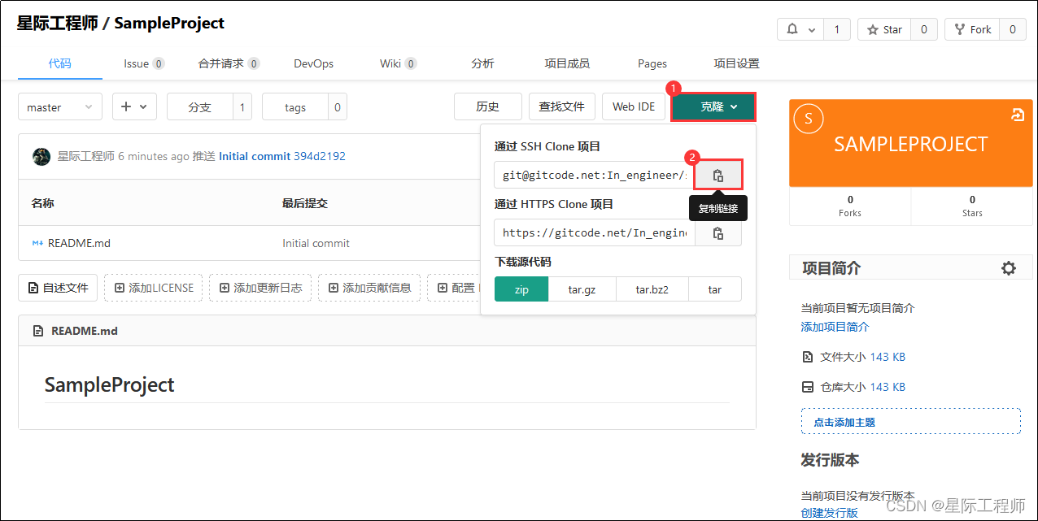Image resolution: width=1038 pixels, height=521 pixels.
Task: Expand the master branch dropdown
Action: coord(59,106)
